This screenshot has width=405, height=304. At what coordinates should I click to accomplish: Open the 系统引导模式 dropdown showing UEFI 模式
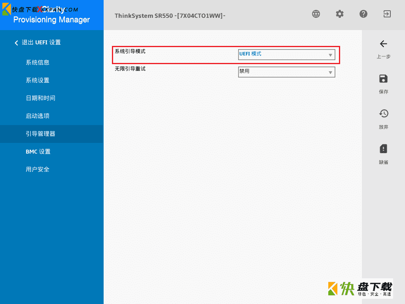tap(286, 55)
